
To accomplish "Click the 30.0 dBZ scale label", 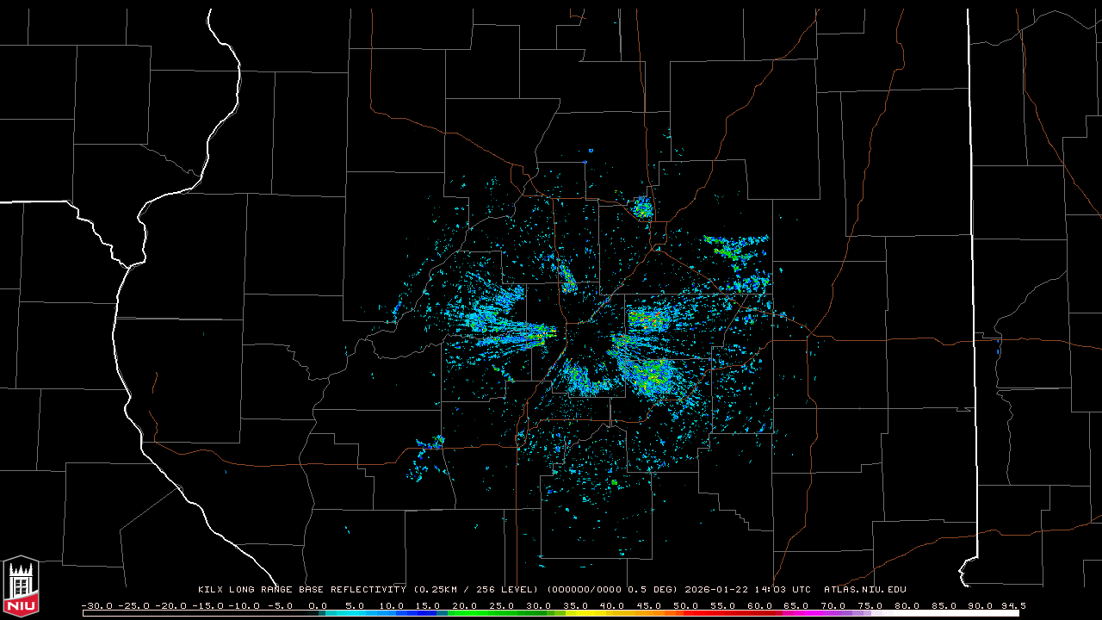I will pos(539,605).
